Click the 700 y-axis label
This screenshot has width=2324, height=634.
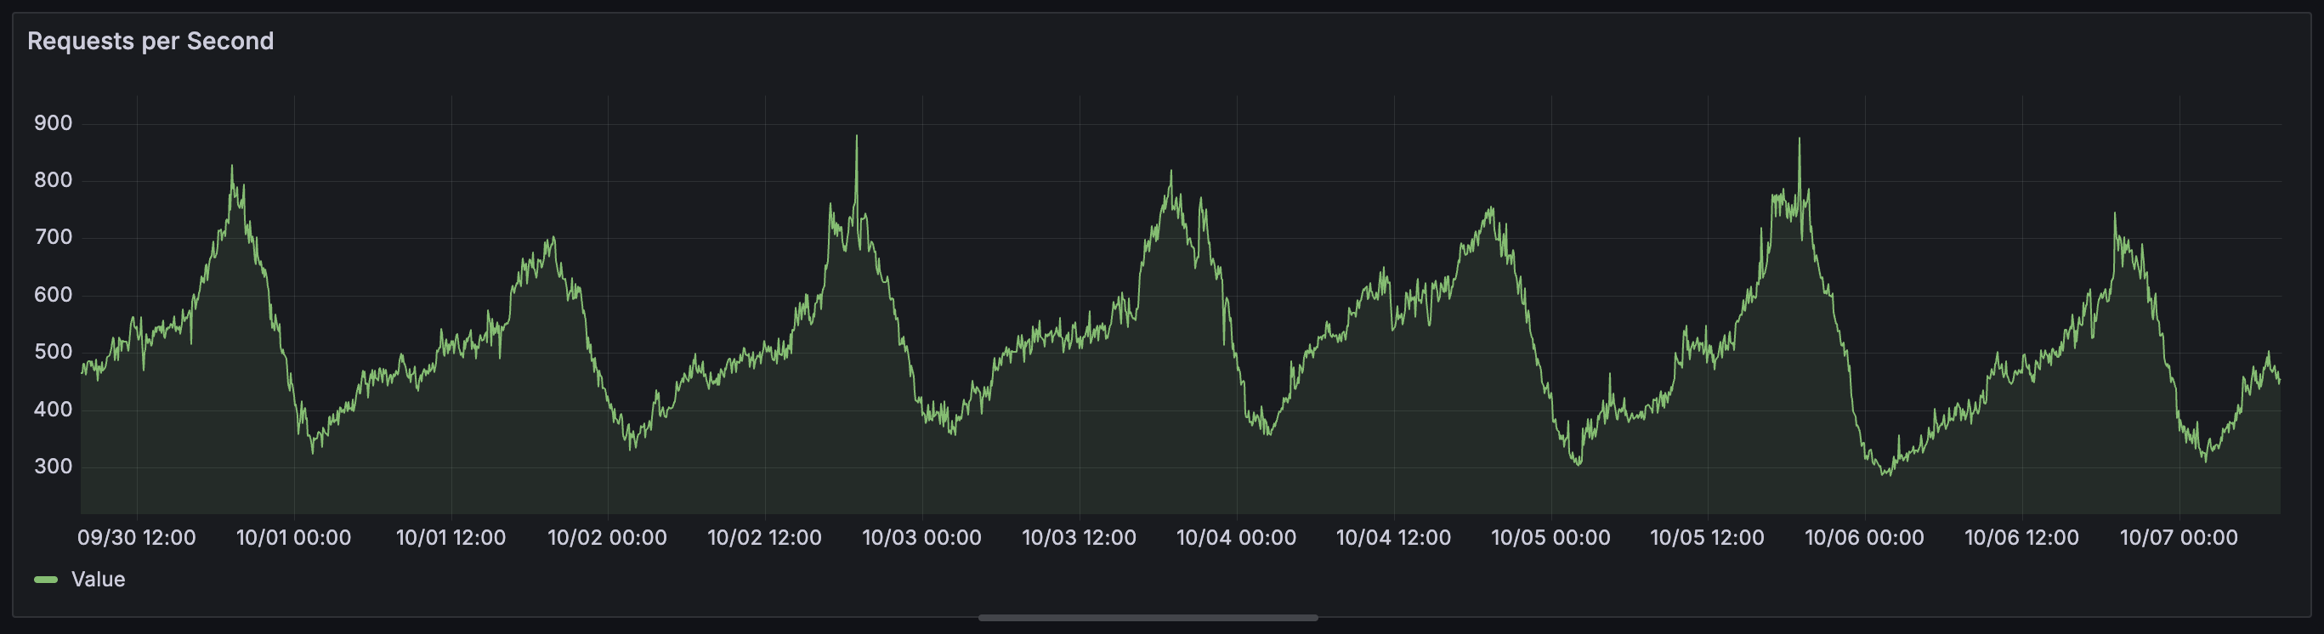pos(54,238)
